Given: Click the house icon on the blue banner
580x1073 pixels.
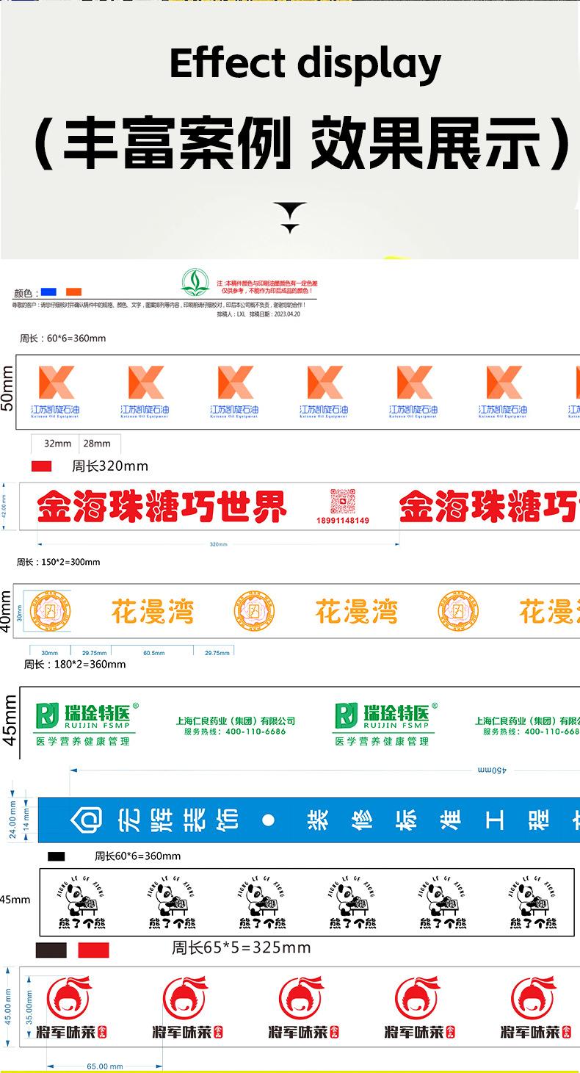Looking at the screenshot, I should [x=87, y=819].
